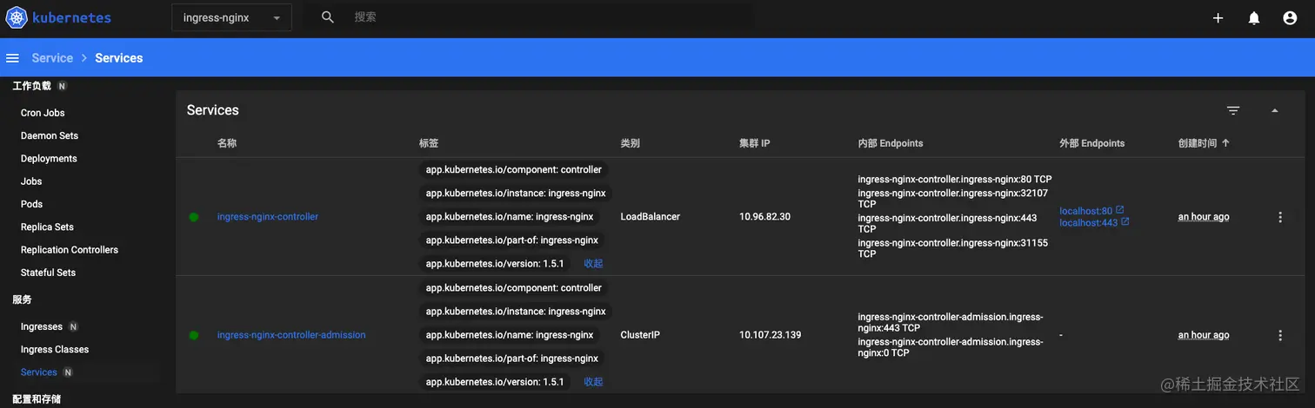Click ingress-nginx-controller.ingress-nginx:31155 TCP endpoint
Image resolution: width=1315 pixels, height=408 pixels.
pyautogui.click(x=953, y=248)
